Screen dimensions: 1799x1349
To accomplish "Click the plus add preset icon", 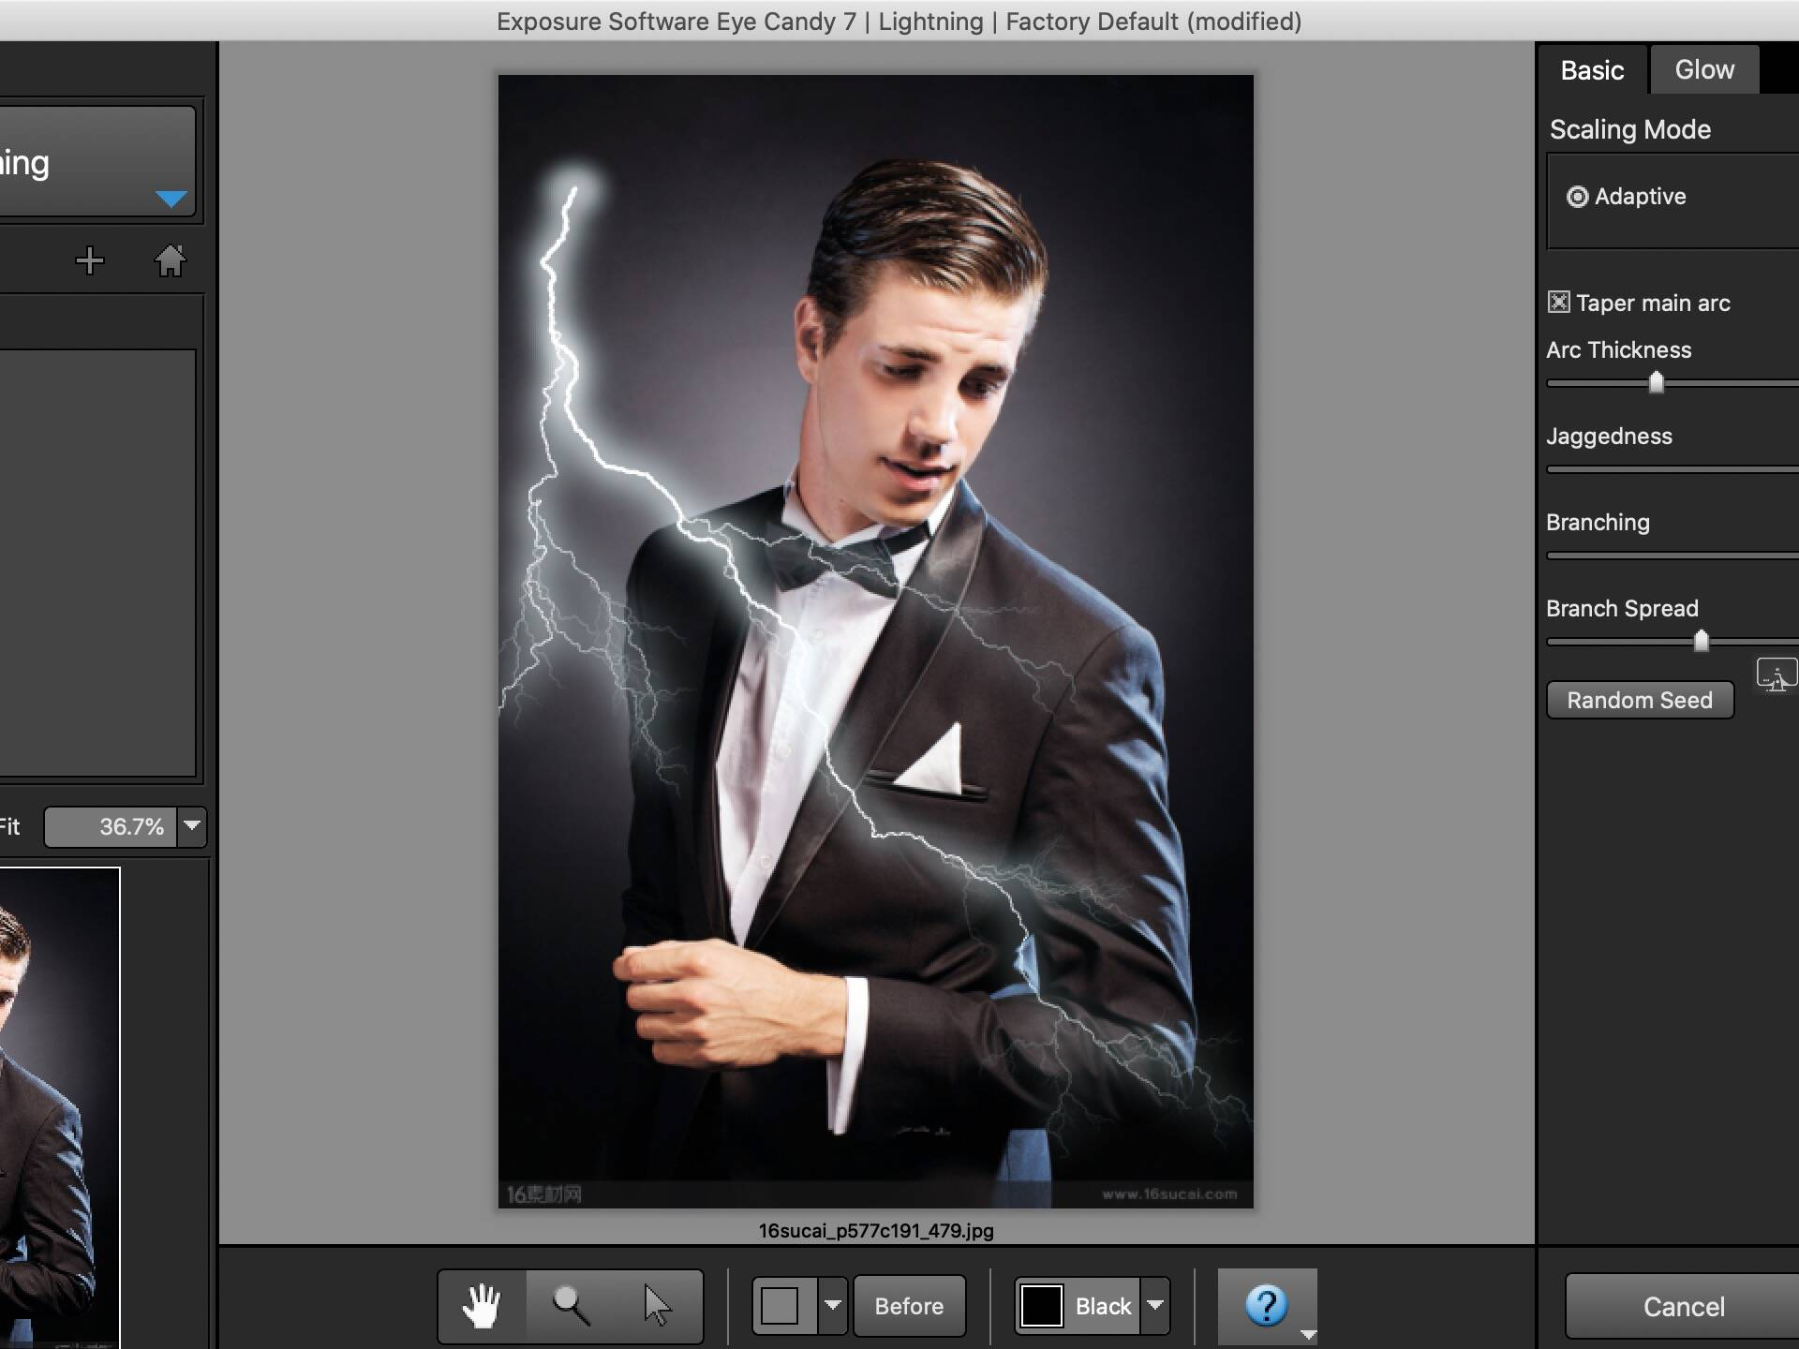I will pyautogui.click(x=90, y=260).
